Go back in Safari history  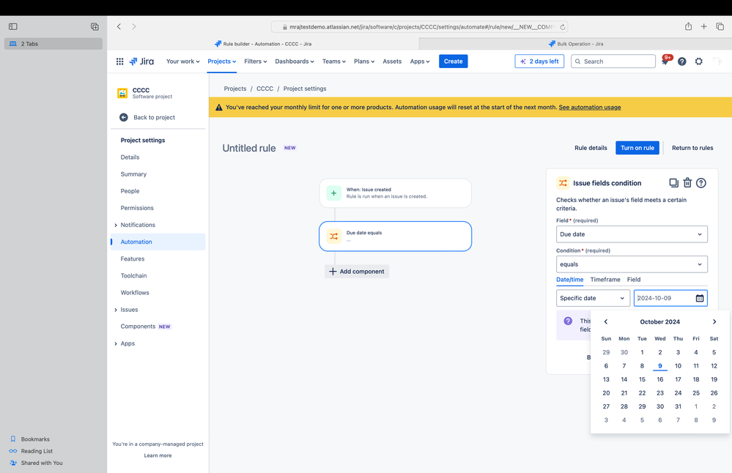[x=119, y=26]
